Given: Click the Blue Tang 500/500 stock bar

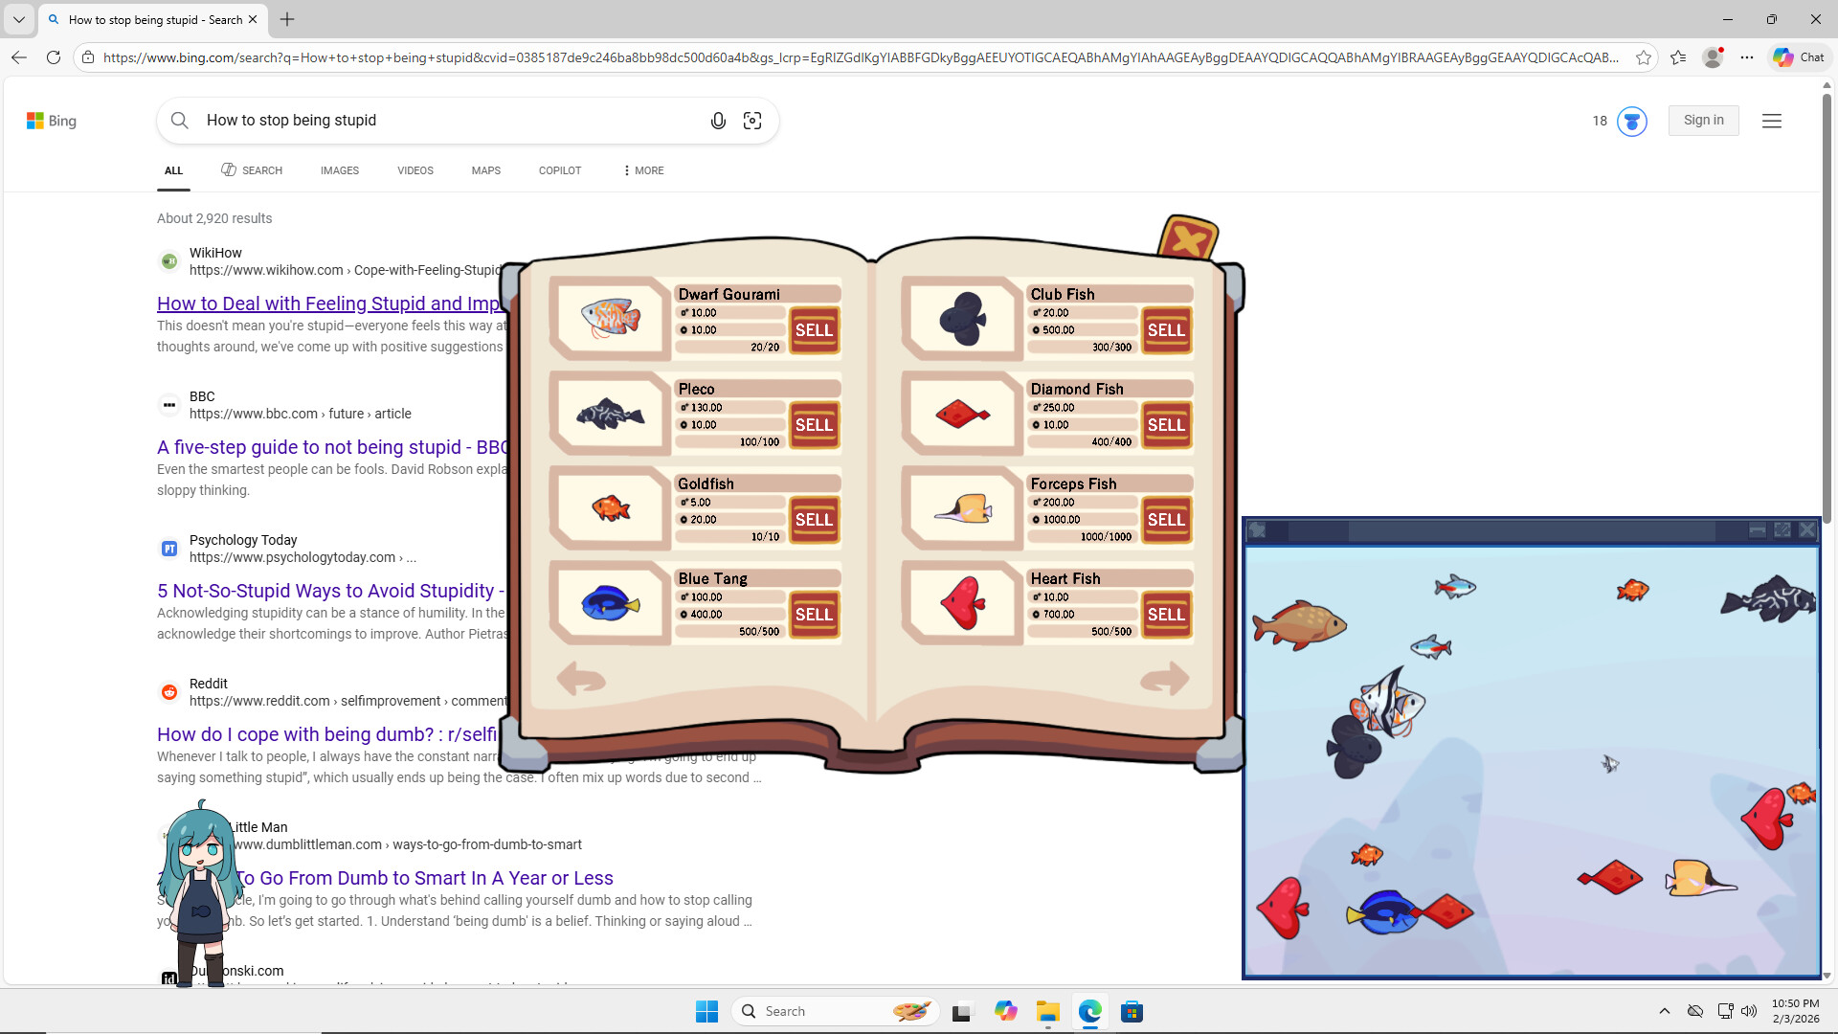Looking at the screenshot, I should 729,630.
